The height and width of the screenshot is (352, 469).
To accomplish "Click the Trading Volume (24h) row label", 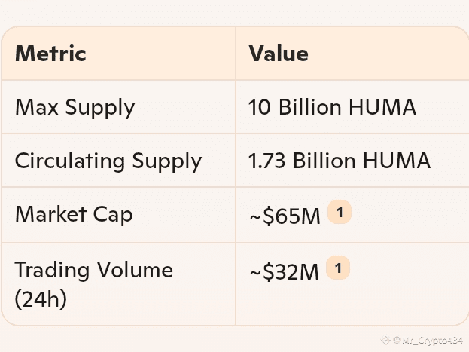I will click(93, 283).
